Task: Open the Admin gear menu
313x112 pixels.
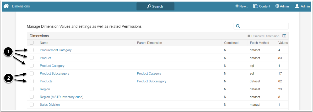Action: [x=282, y=6]
